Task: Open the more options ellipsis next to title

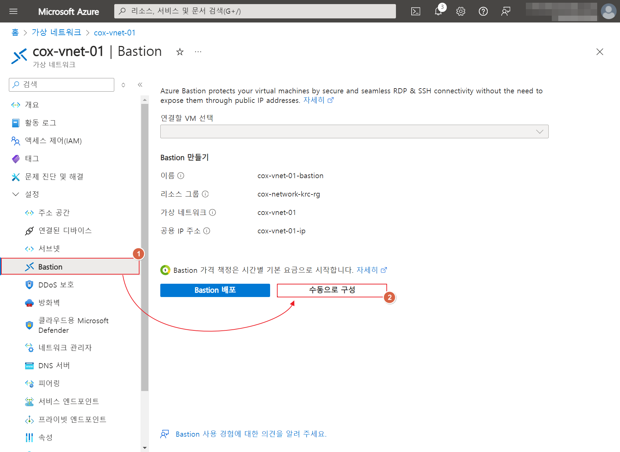Action: [198, 52]
